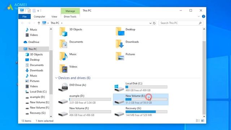Click the '496 GB free of 496 GB' text

[x=82, y=115]
